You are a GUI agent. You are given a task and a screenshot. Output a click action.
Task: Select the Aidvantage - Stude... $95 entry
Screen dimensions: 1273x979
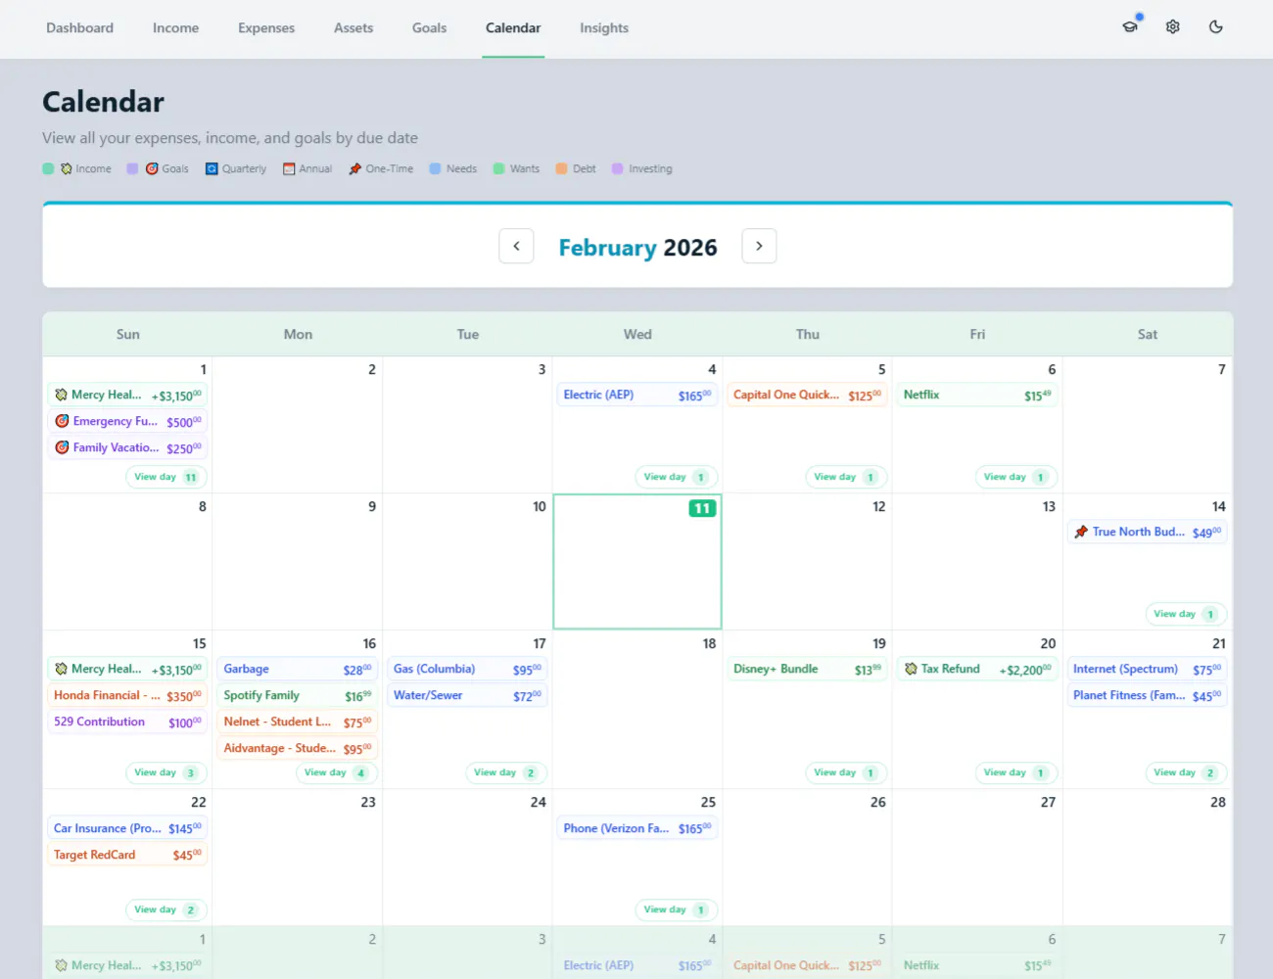tap(298, 748)
